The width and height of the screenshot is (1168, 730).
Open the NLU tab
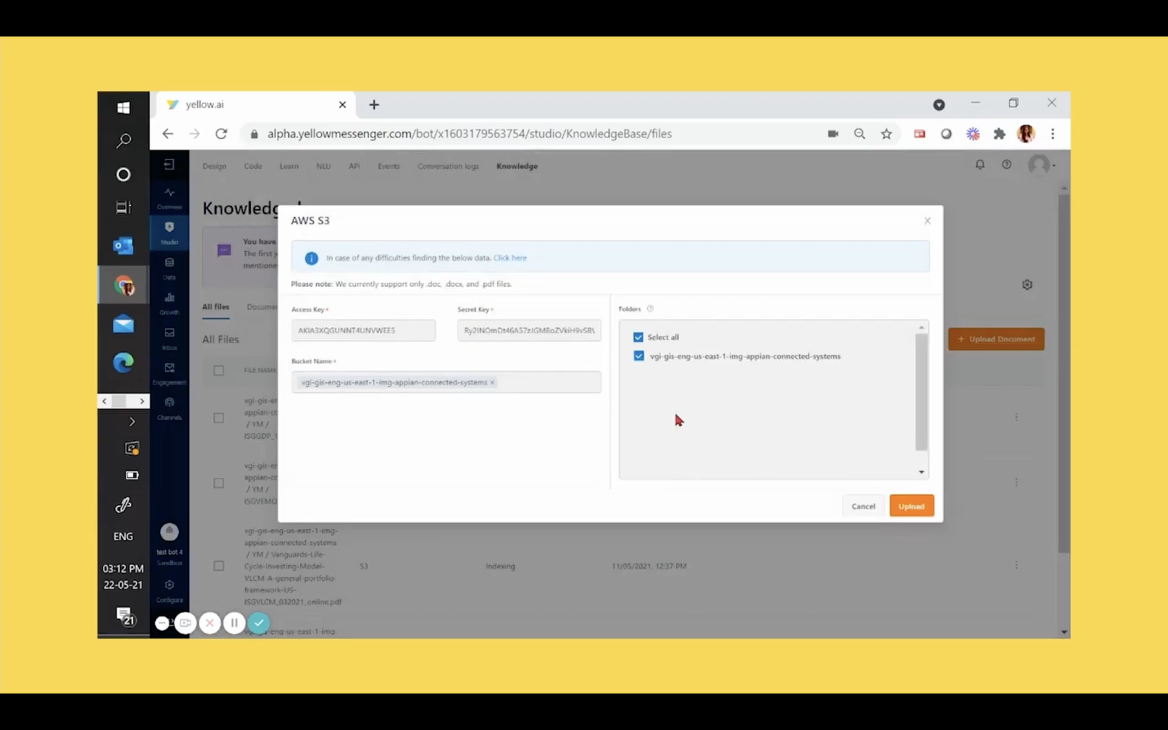pos(323,166)
